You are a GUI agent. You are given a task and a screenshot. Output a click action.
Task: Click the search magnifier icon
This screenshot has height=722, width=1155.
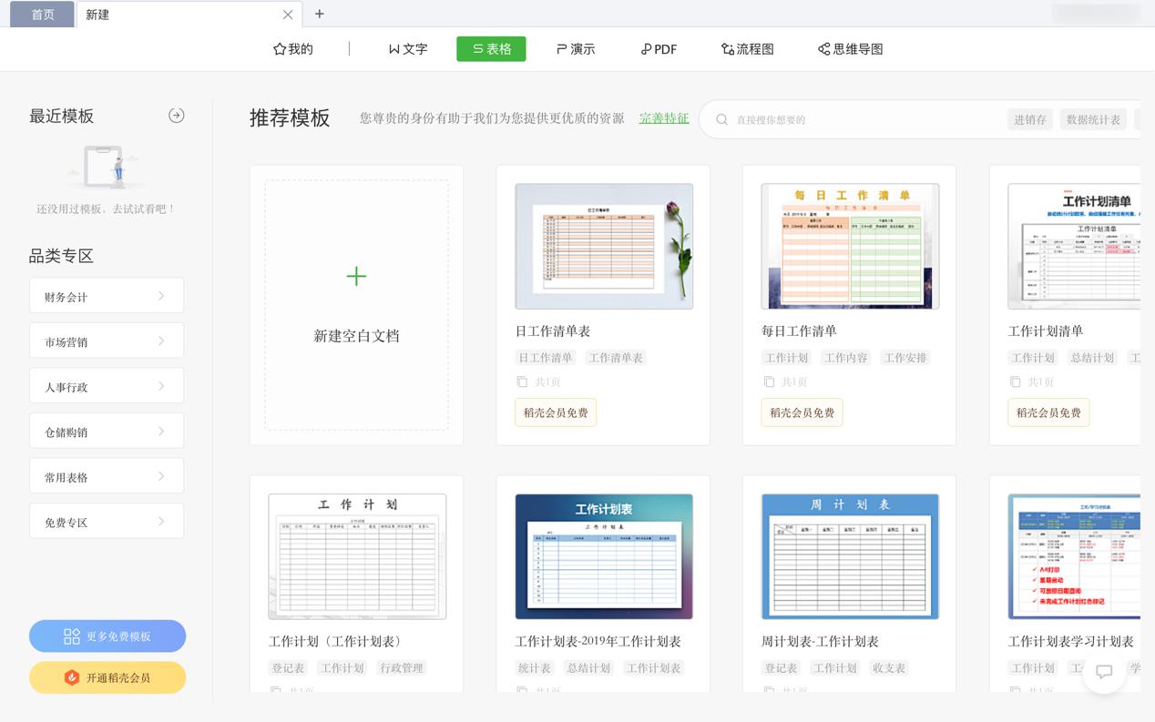[721, 119]
